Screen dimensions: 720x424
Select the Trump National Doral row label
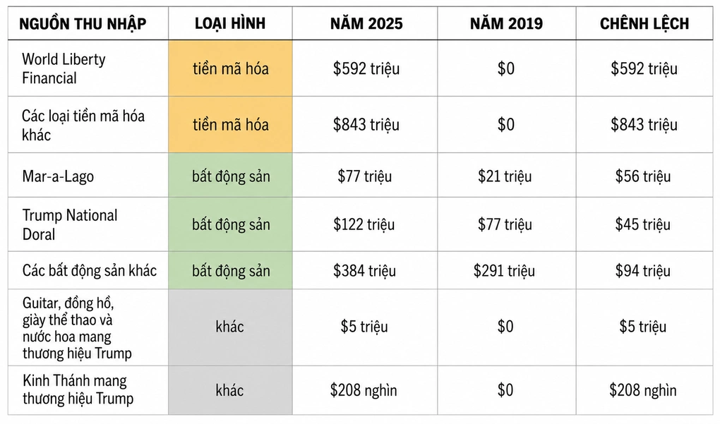coord(70,224)
